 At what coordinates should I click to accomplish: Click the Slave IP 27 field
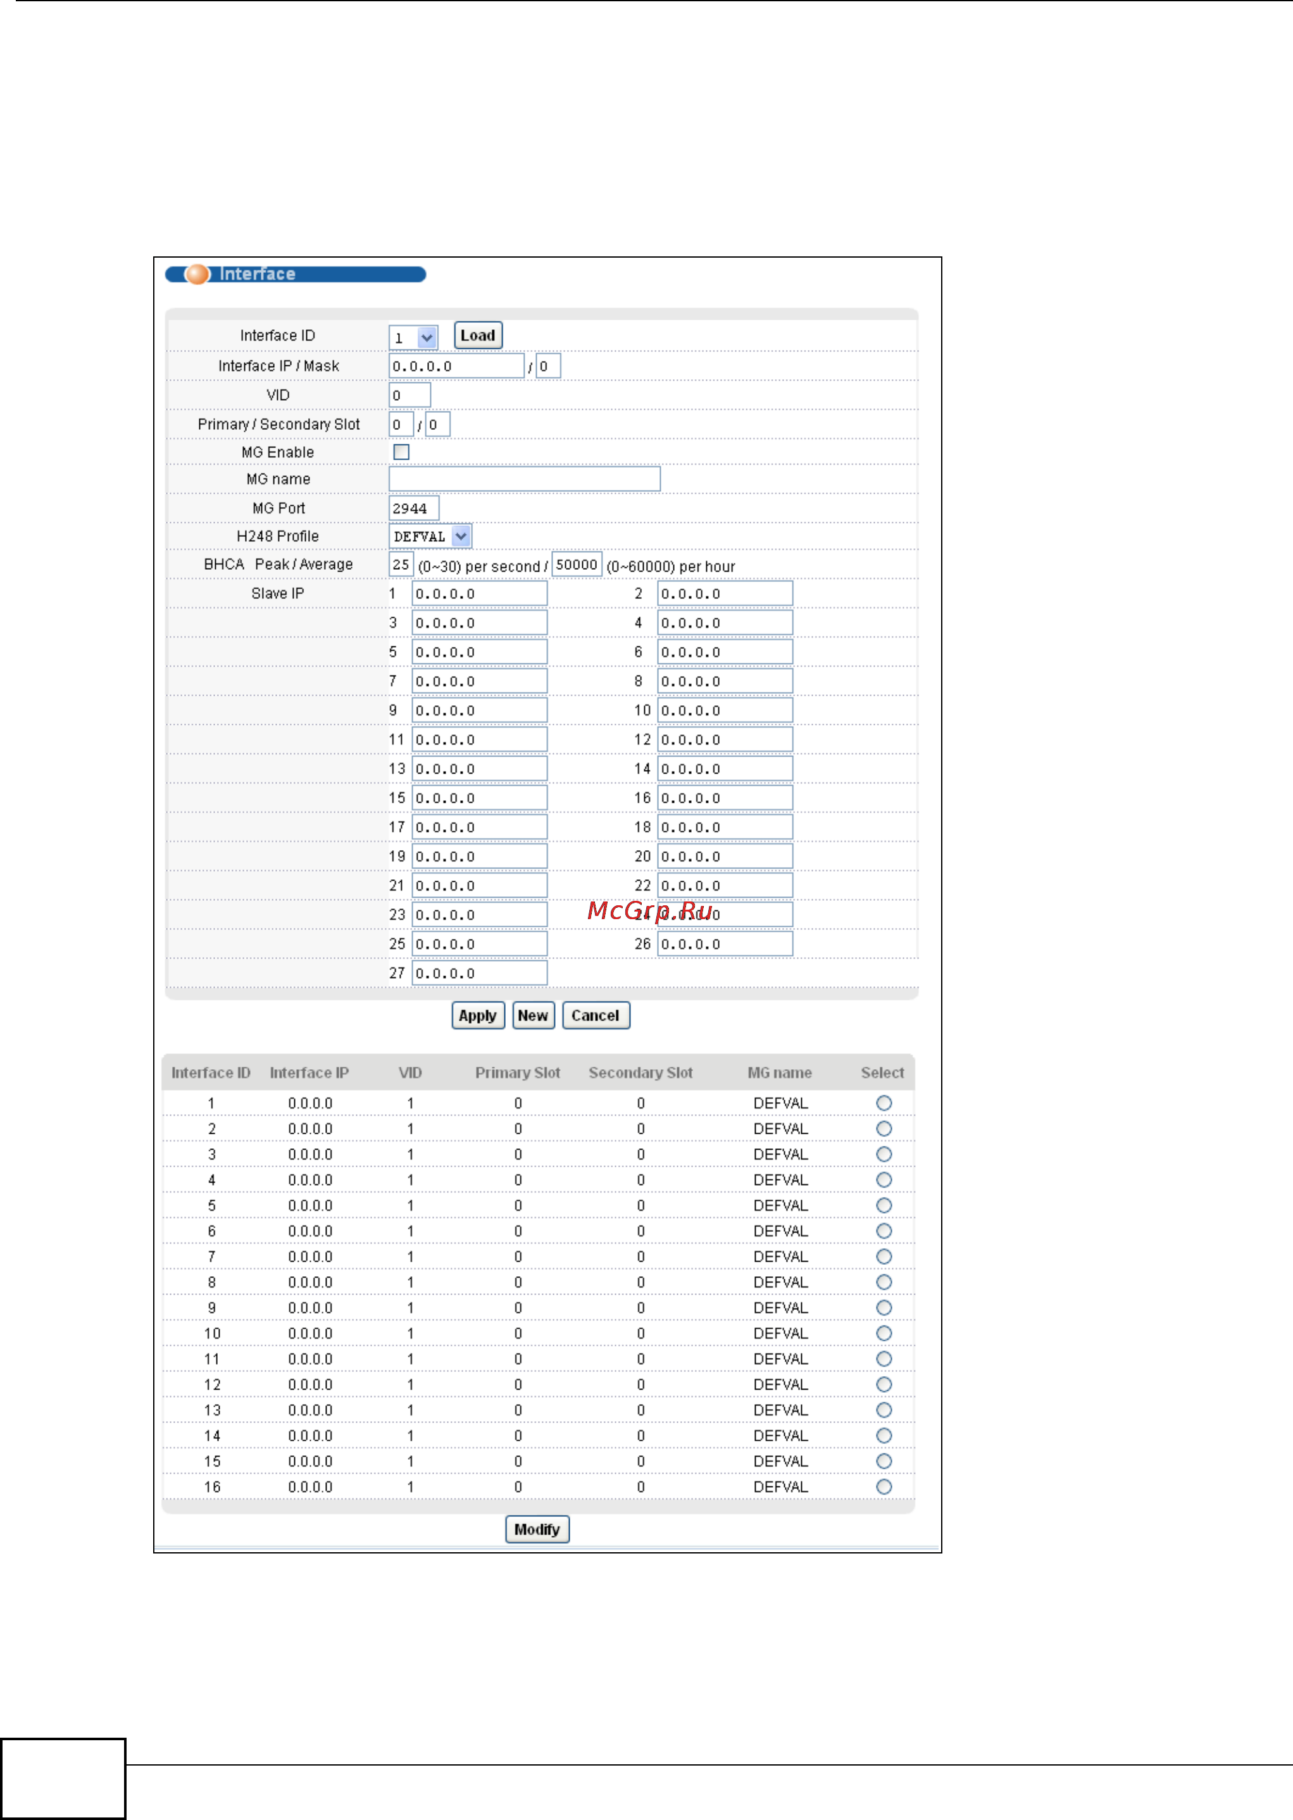(x=478, y=973)
